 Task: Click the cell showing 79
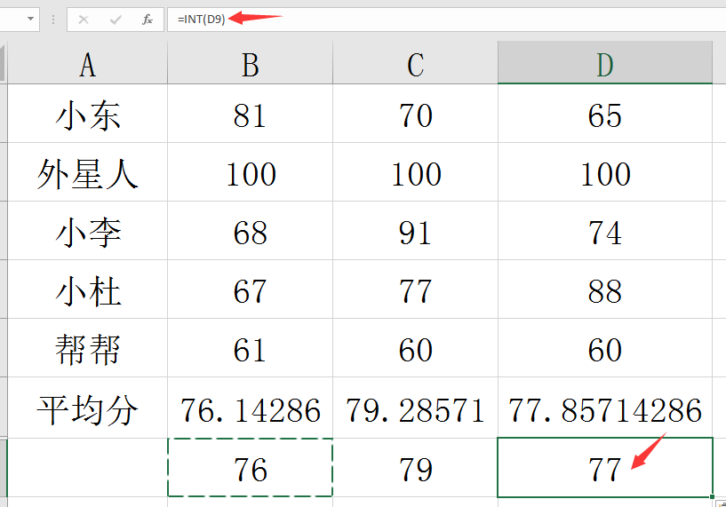[x=415, y=468]
